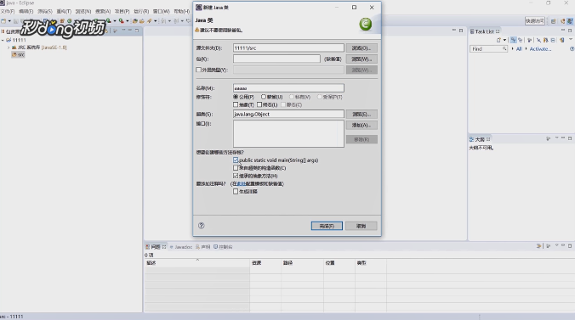Browse for source folder button

point(362,48)
